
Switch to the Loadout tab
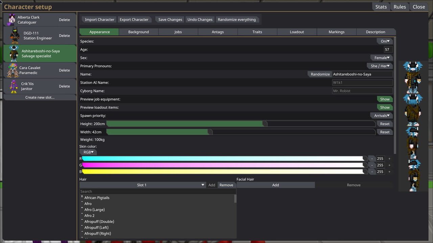pos(297,32)
